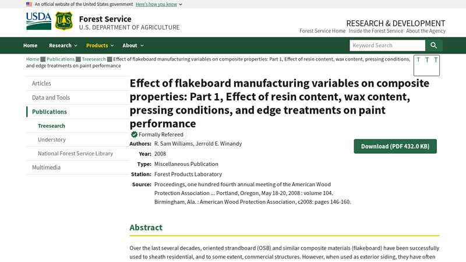The width and height of the screenshot is (466, 262).
Task: Focus the Keyword Search input field
Action: tap(387, 45)
